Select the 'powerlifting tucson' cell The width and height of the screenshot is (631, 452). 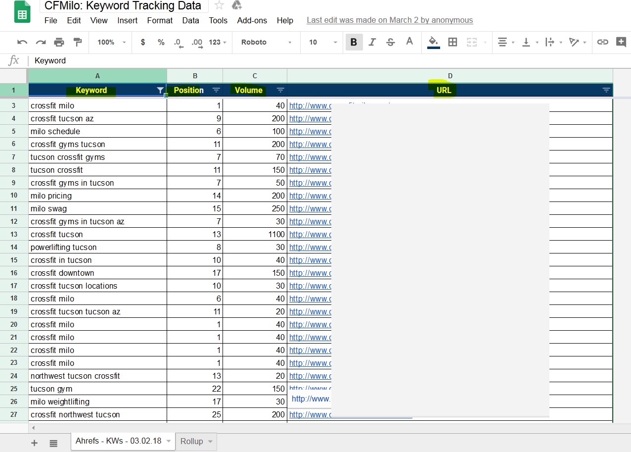point(97,247)
